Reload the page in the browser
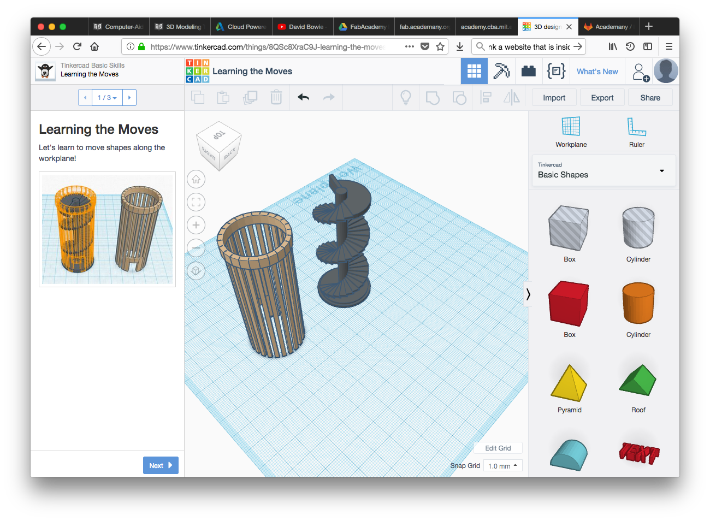 [x=77, y=46]
